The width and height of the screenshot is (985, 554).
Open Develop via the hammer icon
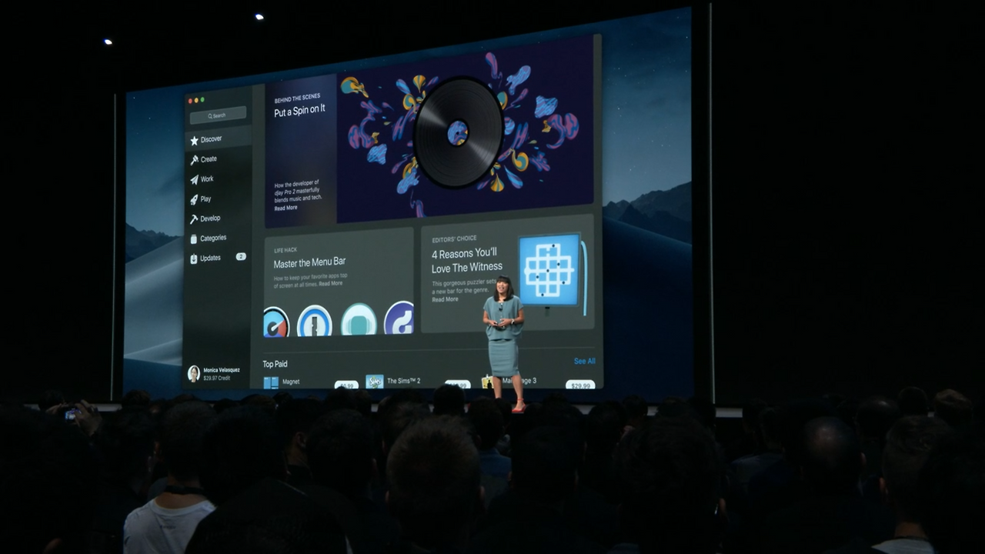(194, 219)
